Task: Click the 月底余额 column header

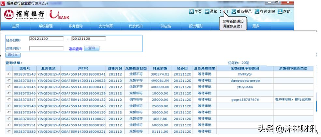Action: (x=160, y=68)
